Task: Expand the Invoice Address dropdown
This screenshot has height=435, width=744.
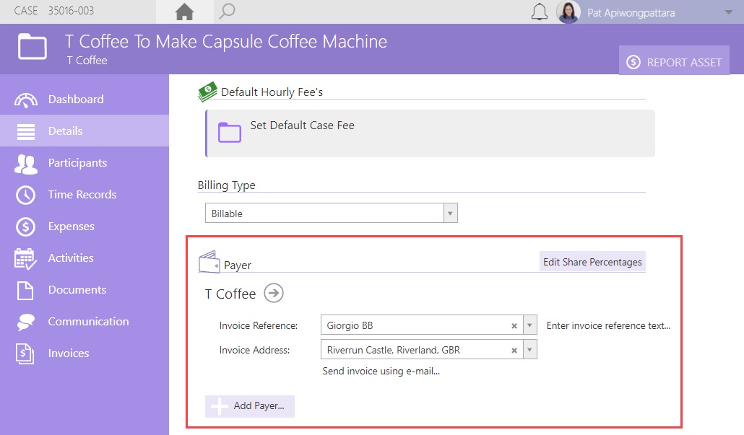Action: (x=530, y=350)
